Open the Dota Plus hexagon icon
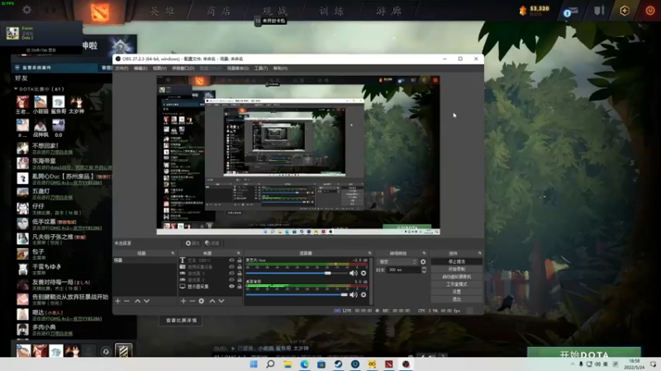This screenshot has width=661, height=371. point(625,11)
